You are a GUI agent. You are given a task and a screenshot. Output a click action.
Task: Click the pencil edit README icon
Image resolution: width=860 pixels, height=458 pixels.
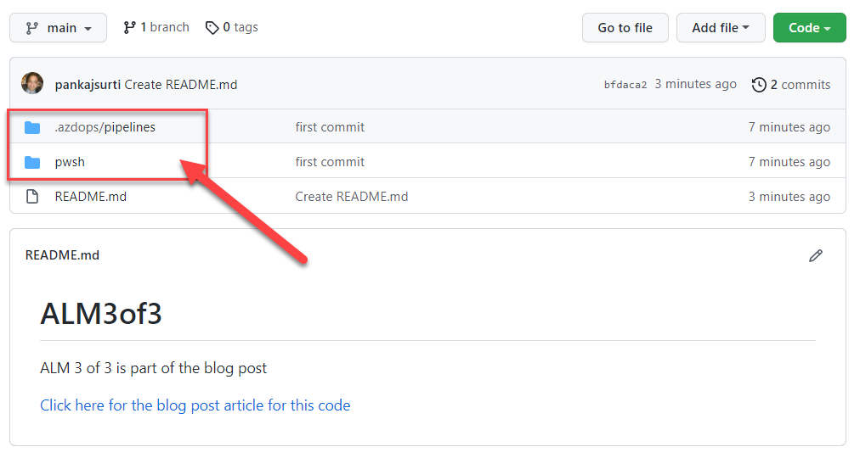tap(816, 255)
